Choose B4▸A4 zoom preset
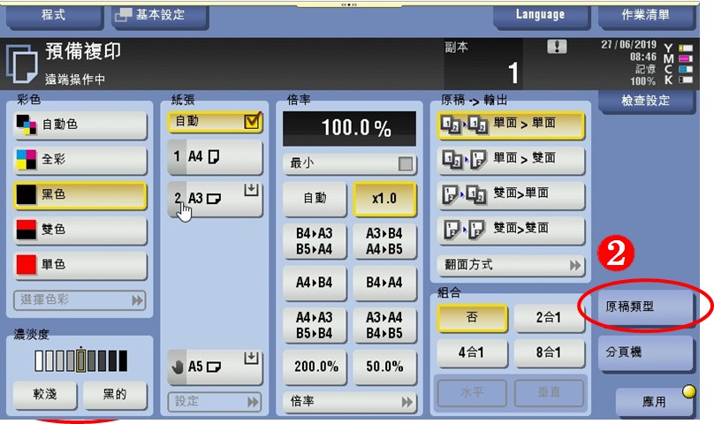 (384, 283)
